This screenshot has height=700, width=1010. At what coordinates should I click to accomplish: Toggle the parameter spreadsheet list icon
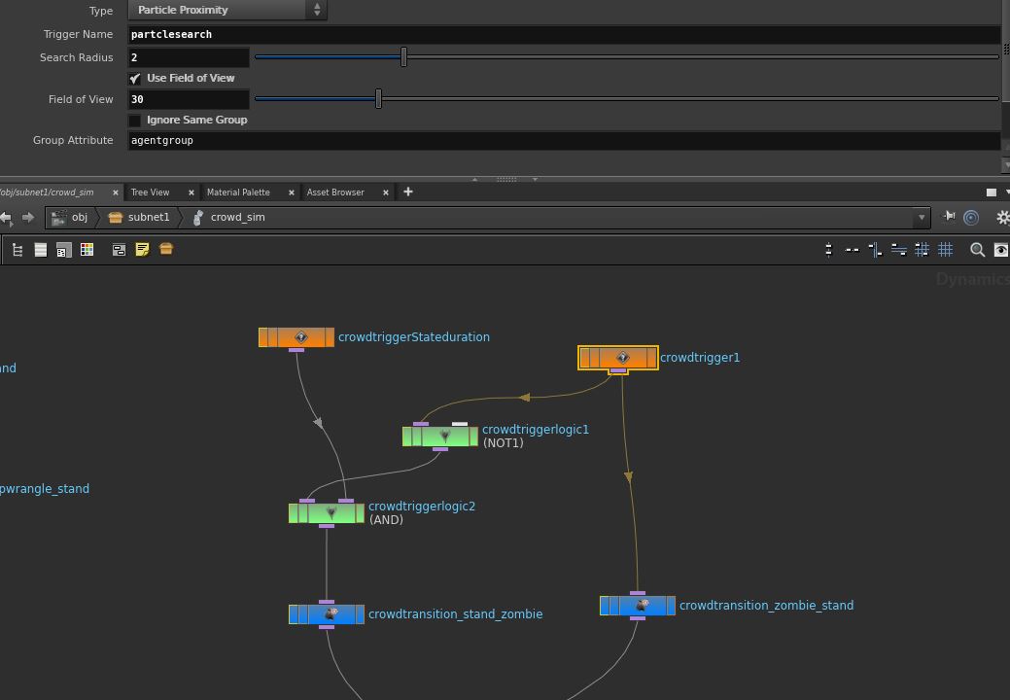(x=64, y=250)
